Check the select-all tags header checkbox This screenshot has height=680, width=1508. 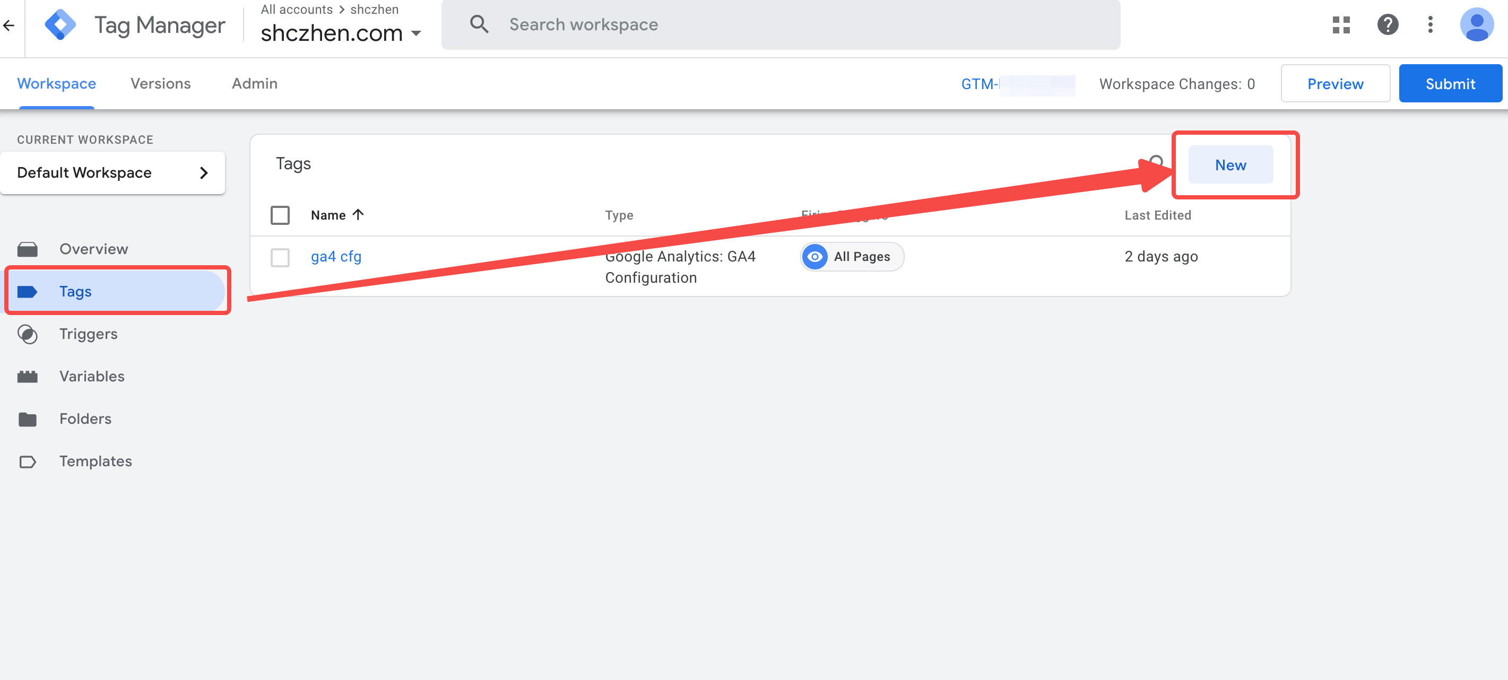pos(280,215)
